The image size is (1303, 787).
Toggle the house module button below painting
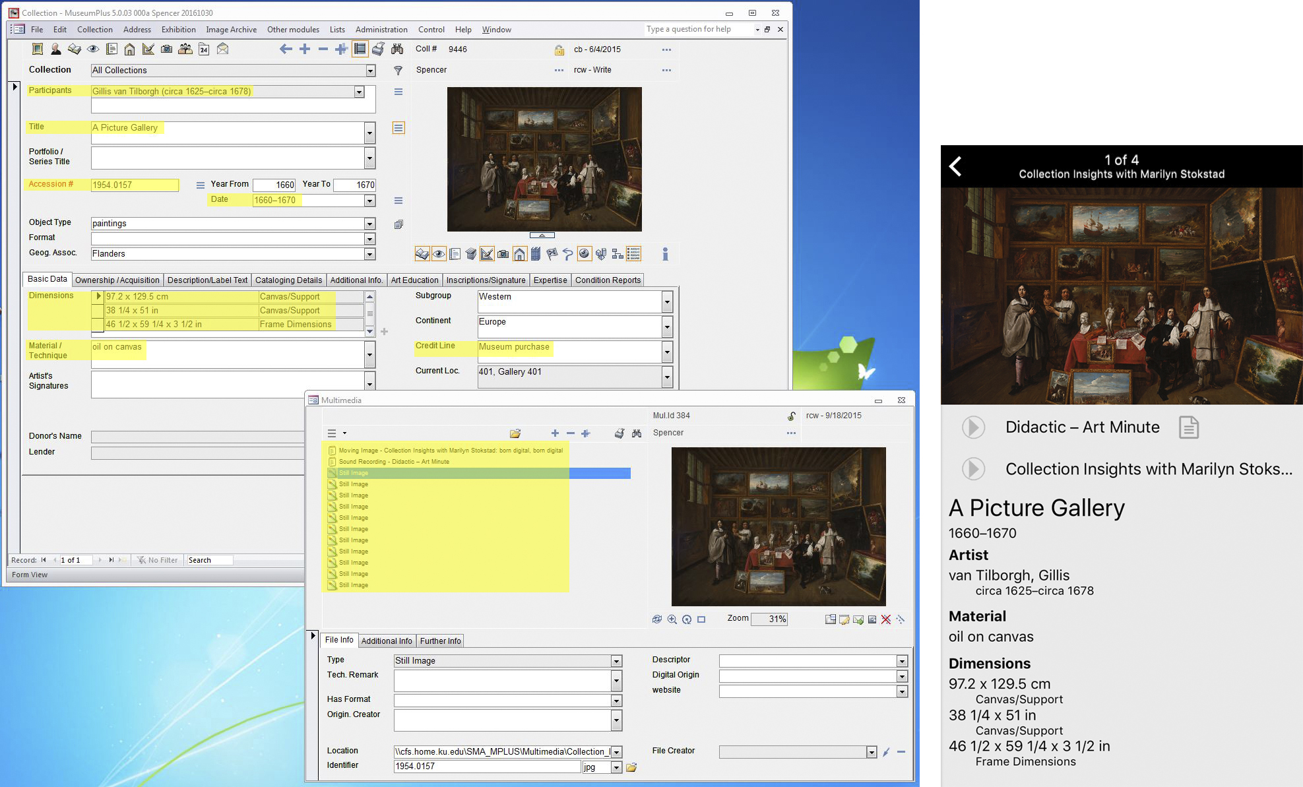(519, 254)
